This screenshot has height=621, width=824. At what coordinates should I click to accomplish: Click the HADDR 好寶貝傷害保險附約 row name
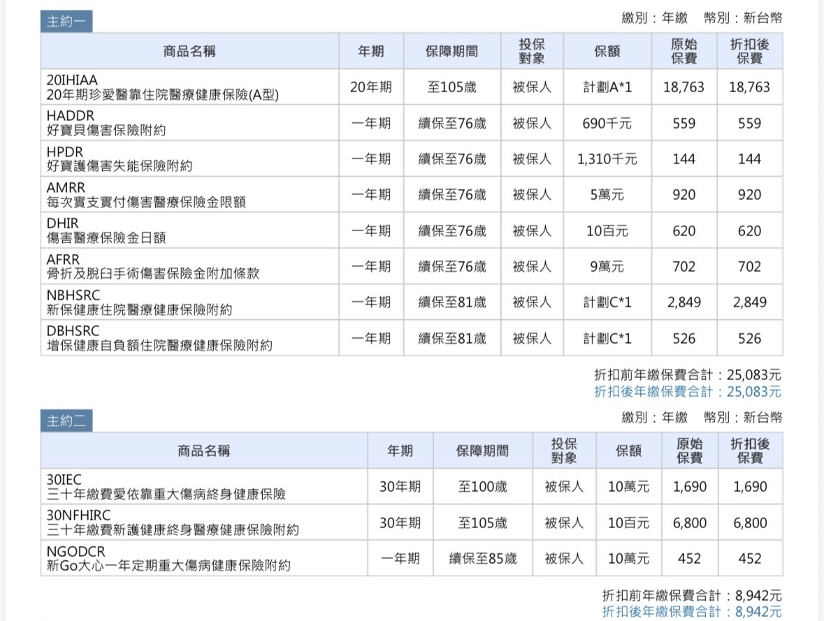(x=106, y=123)
